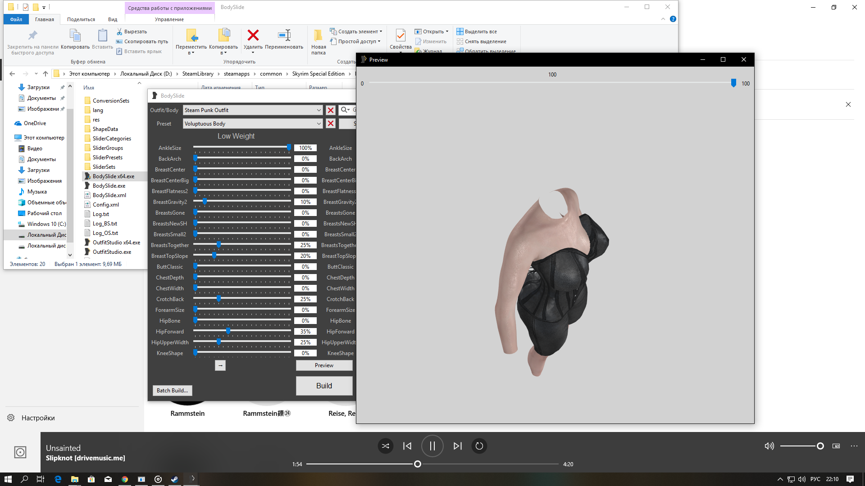Open the Outfit/Body dropdown list
This screenshot has width=865, height=486.
pyautogui.click(x=319, y=110)
